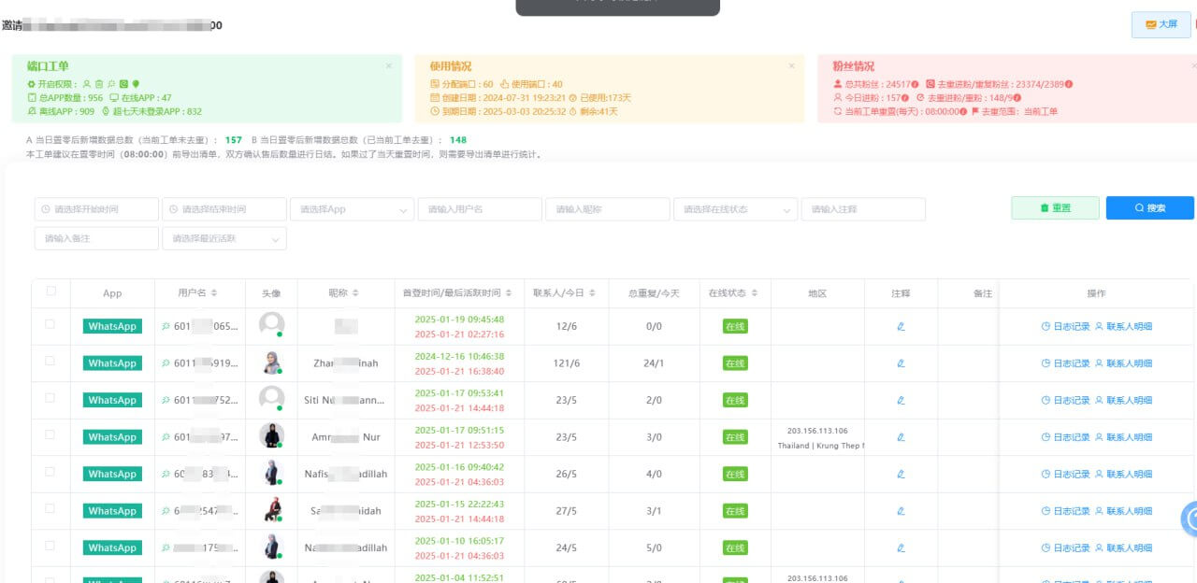Close the 端口工单 green info card
Viewport: 1197px width, 583px height.
pos(389,66)
